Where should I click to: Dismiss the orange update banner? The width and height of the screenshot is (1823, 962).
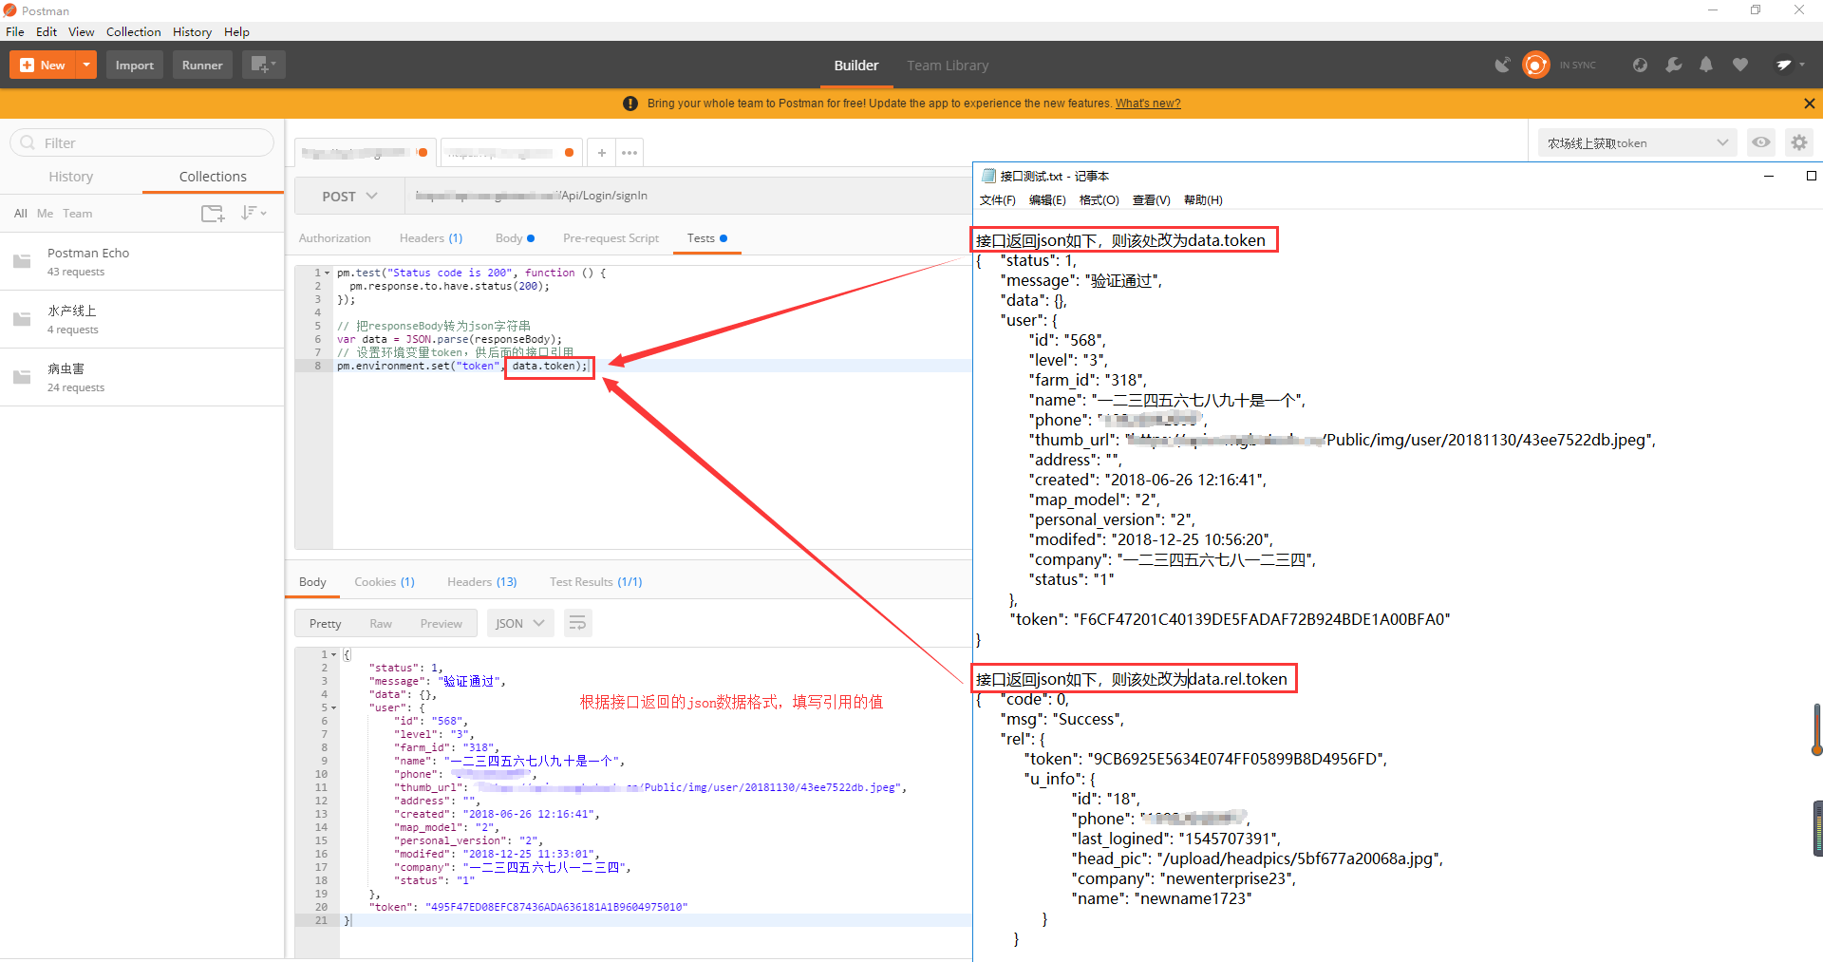(x=1809, y=104)
